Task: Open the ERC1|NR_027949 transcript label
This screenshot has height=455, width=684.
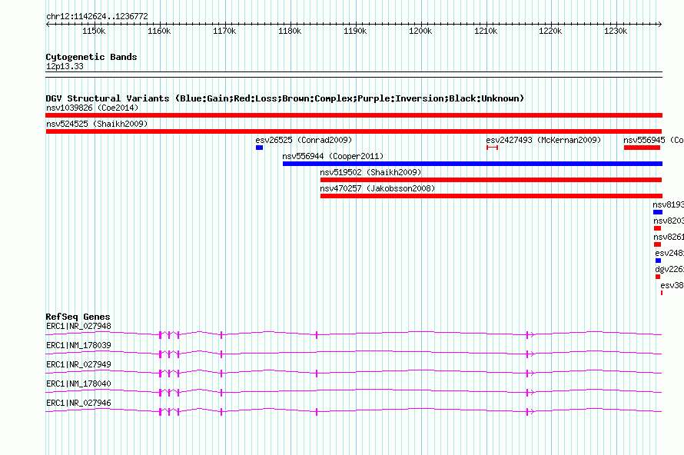Action: click(x=78, y=365)
